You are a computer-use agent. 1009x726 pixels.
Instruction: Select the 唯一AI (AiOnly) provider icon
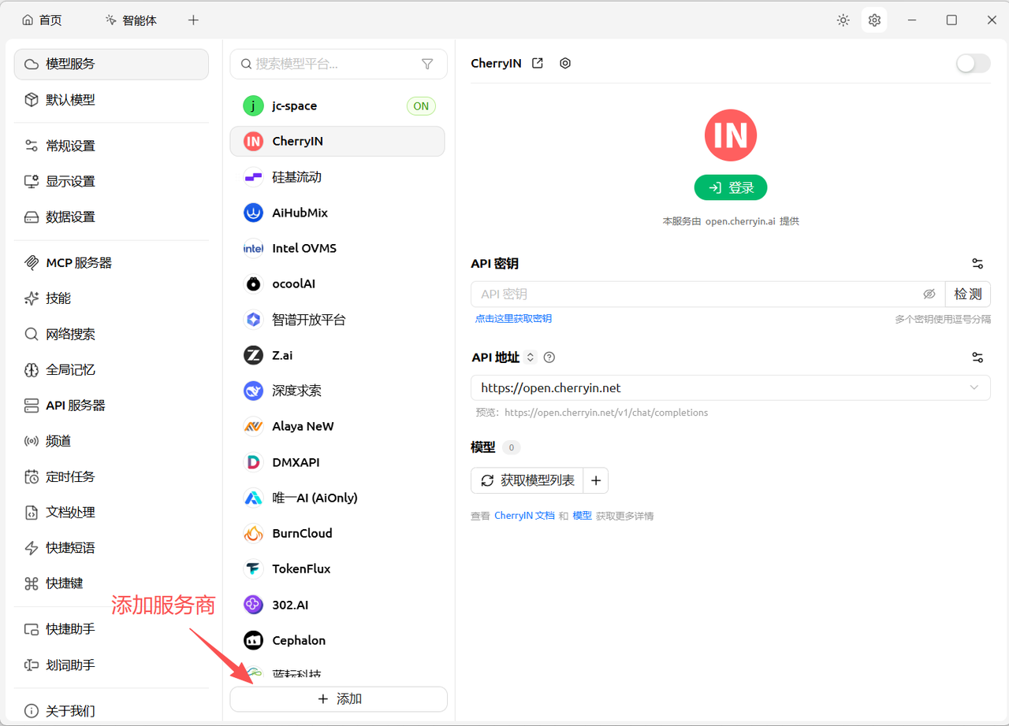click(x=253, y=498)
